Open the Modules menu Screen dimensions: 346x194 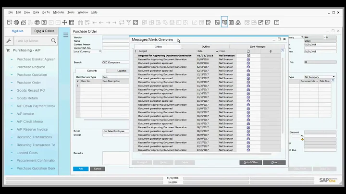[59, 12]
